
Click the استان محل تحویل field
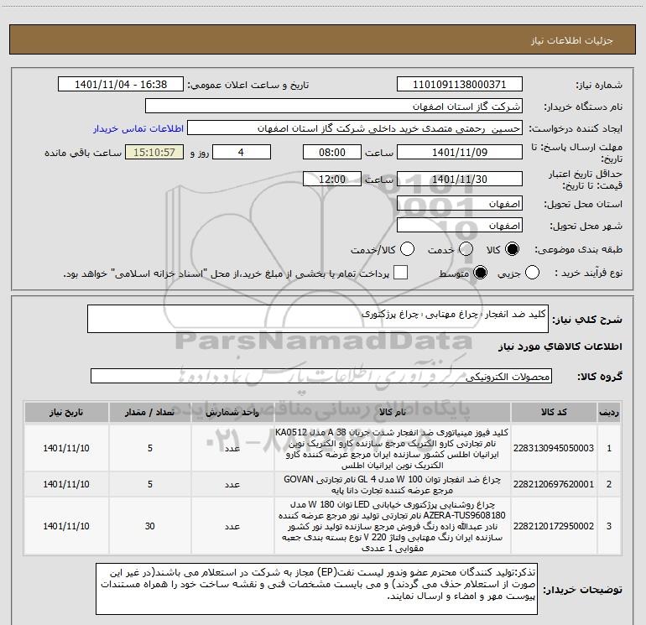460,204
